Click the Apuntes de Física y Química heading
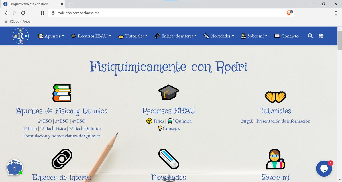This screenshot has height=182, width=342. (62, 111)
